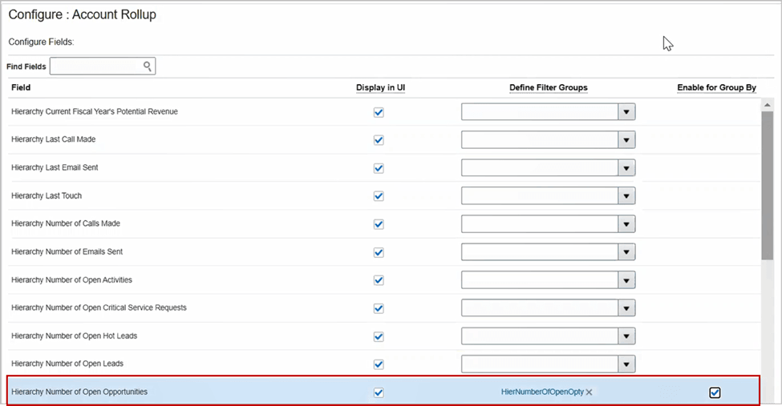The height and width of the screenshot is (406, 782).
Task: Open filter group dropdown for Current Fiscal Year's Potential Revenue
Action: pyautogui.click(x=626, y=112)
